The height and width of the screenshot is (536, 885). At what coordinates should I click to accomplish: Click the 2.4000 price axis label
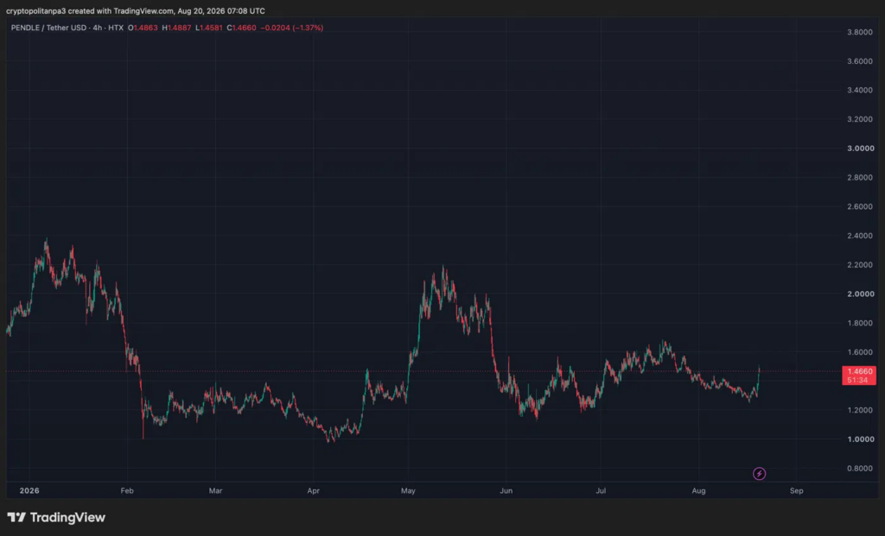[860, 236]
